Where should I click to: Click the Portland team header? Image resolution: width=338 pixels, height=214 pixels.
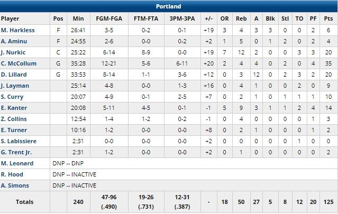pyautogui.click(x=169, y=6)
